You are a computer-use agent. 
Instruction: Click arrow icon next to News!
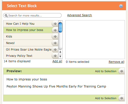point(55,43)
